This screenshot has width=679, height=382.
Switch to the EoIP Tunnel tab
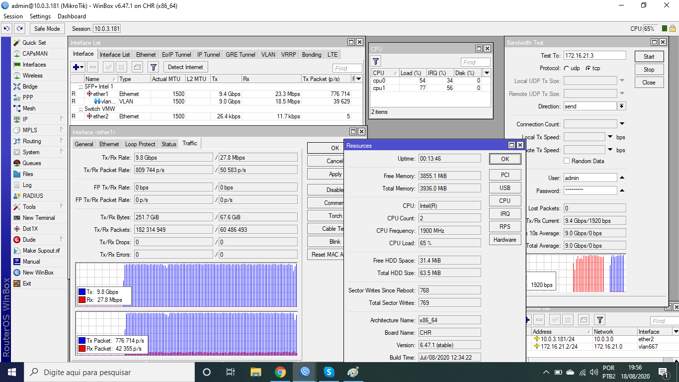pyautogui.click(x=176, y=55)
